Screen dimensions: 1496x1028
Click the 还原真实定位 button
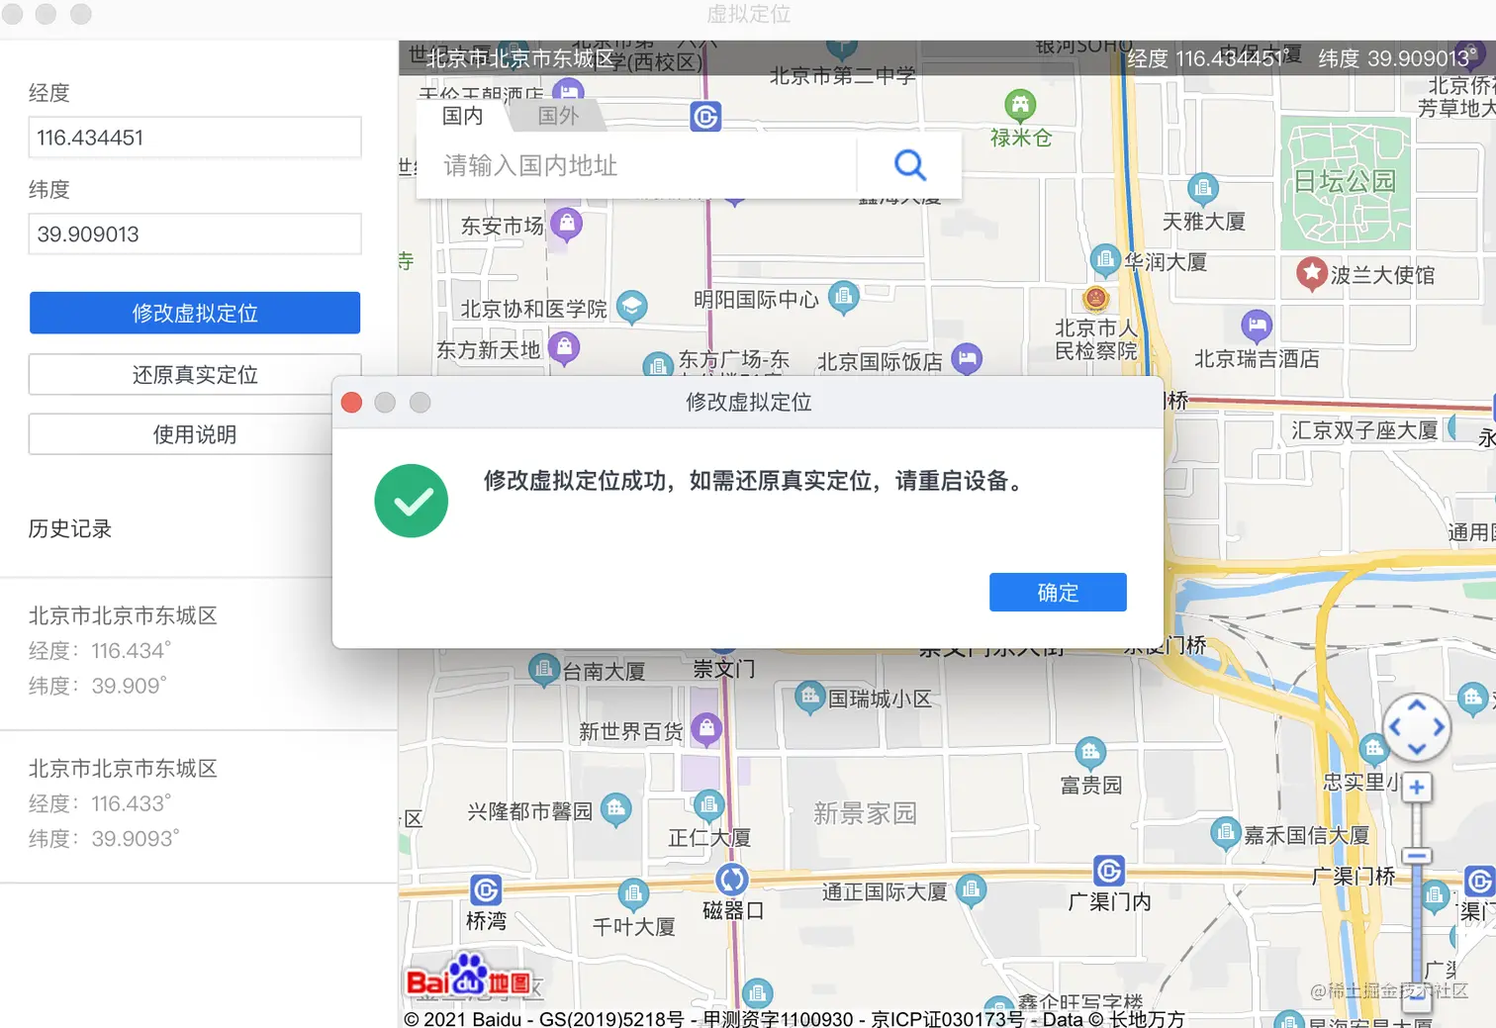[x=194, y=375]
